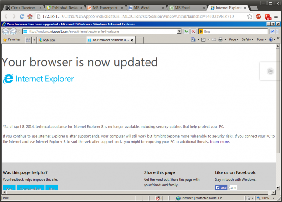This screenshot has width=282, height=202.
Task: Switch to MS Powerpoint Chrome tab
Action: (x=106, y=8)
